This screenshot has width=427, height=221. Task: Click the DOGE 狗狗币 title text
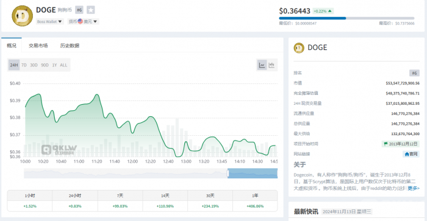pyautogui.click(x=54, y=10)
